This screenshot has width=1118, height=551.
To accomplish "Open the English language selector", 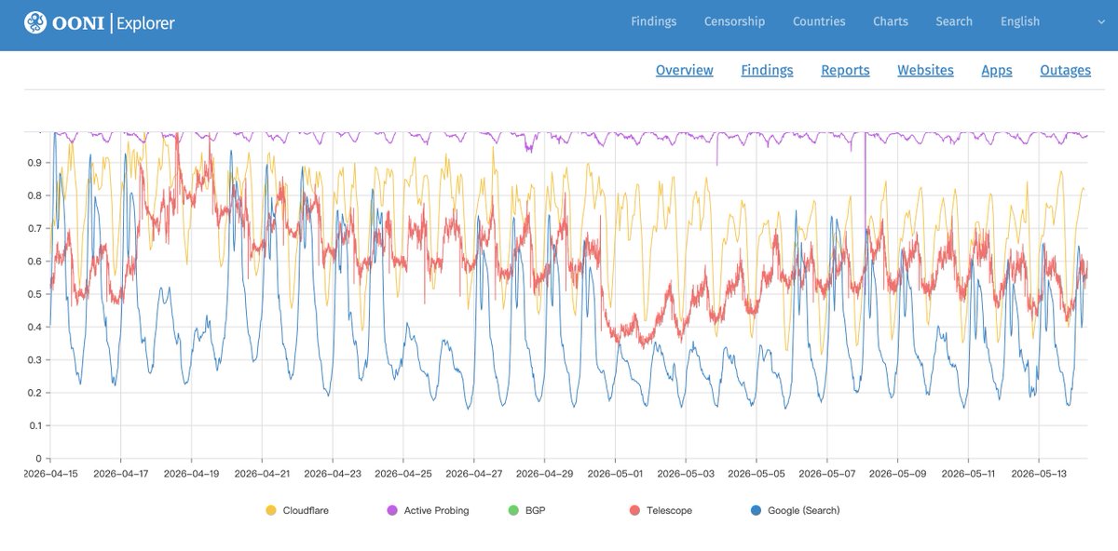I will coord(1020,21).
